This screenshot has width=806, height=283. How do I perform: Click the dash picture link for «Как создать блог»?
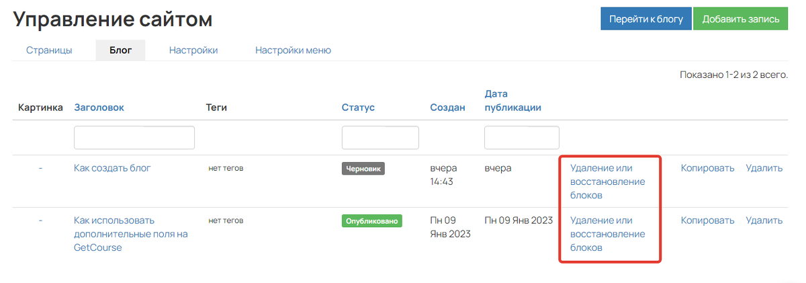point(40,168)
